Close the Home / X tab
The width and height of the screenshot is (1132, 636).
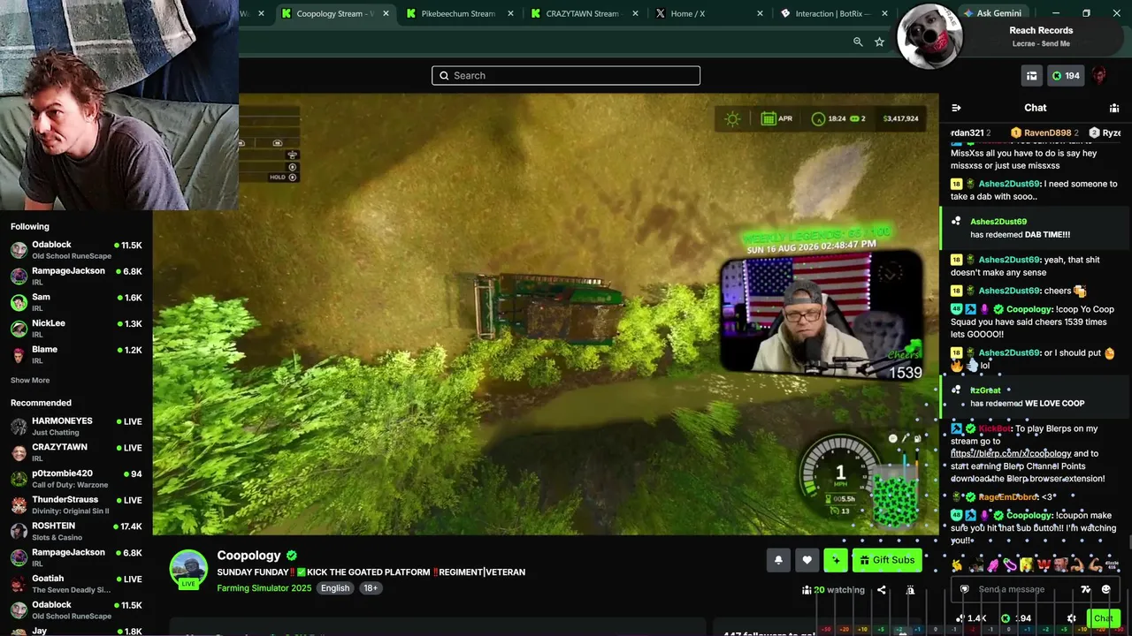760,13
